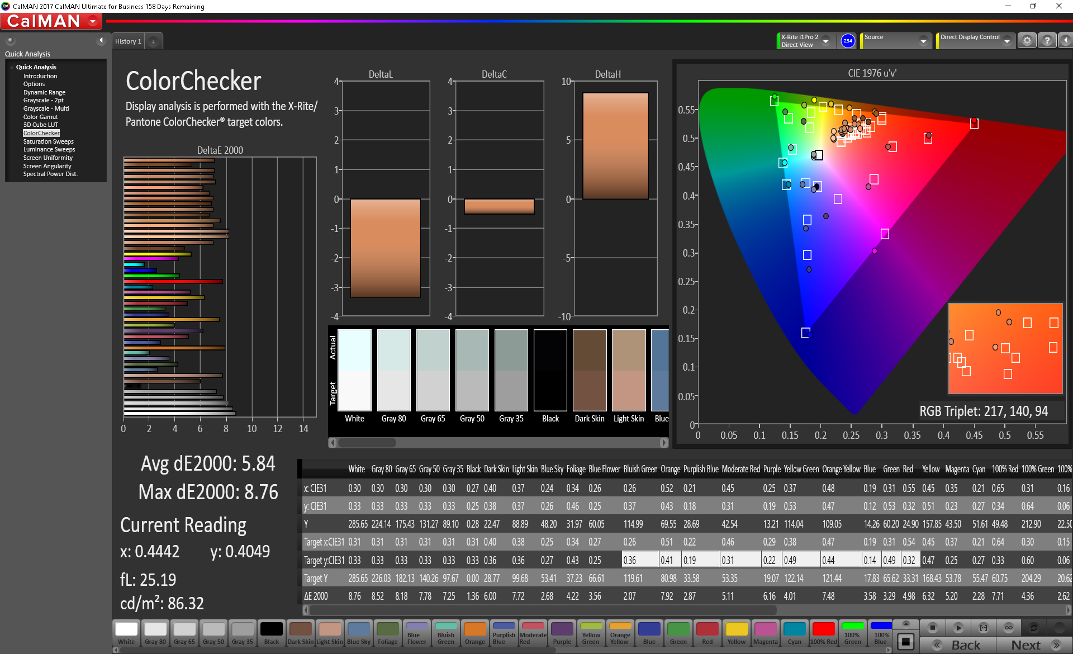
Task: Click the help question mark icon
Action: pos(1047,41)
